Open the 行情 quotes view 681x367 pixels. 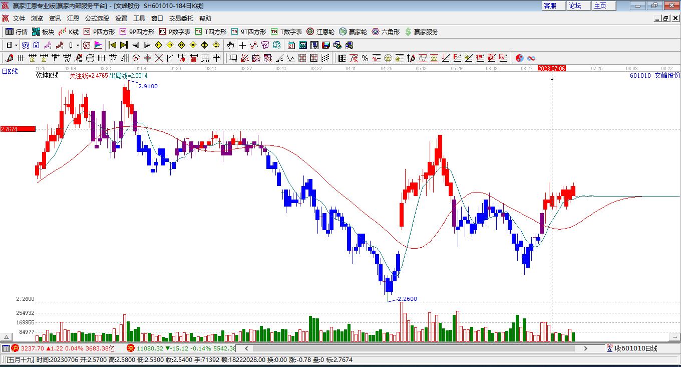(x=17, y=32)
